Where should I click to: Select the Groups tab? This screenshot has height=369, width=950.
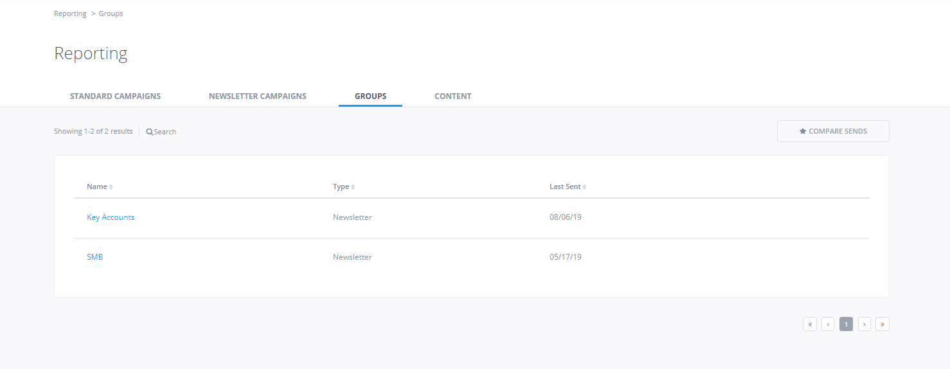[371, 96]
